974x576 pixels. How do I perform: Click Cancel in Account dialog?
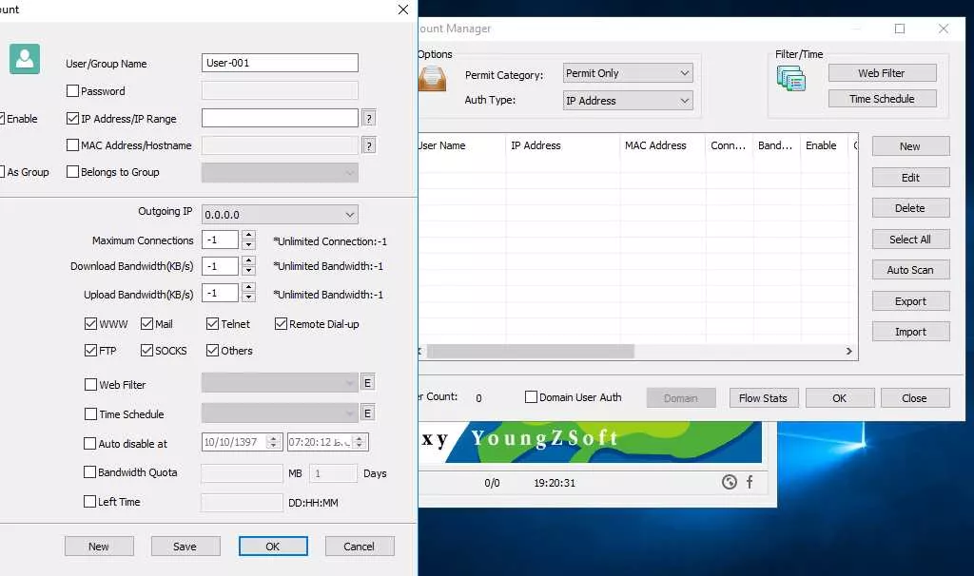tap(359, 547)
